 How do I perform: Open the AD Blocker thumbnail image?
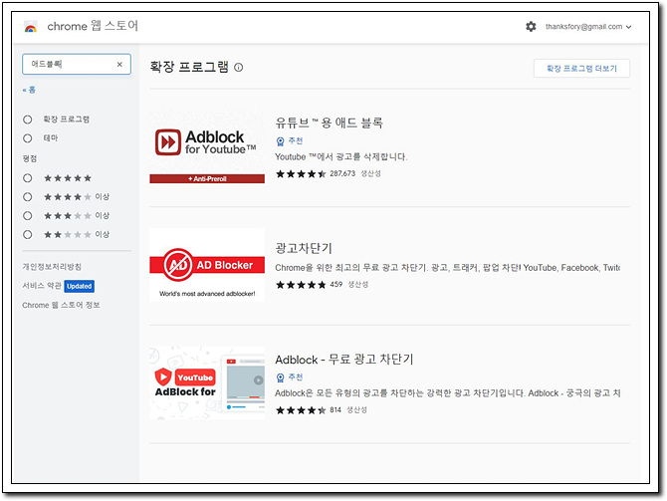pyautogui.click(x=207, y=265)
